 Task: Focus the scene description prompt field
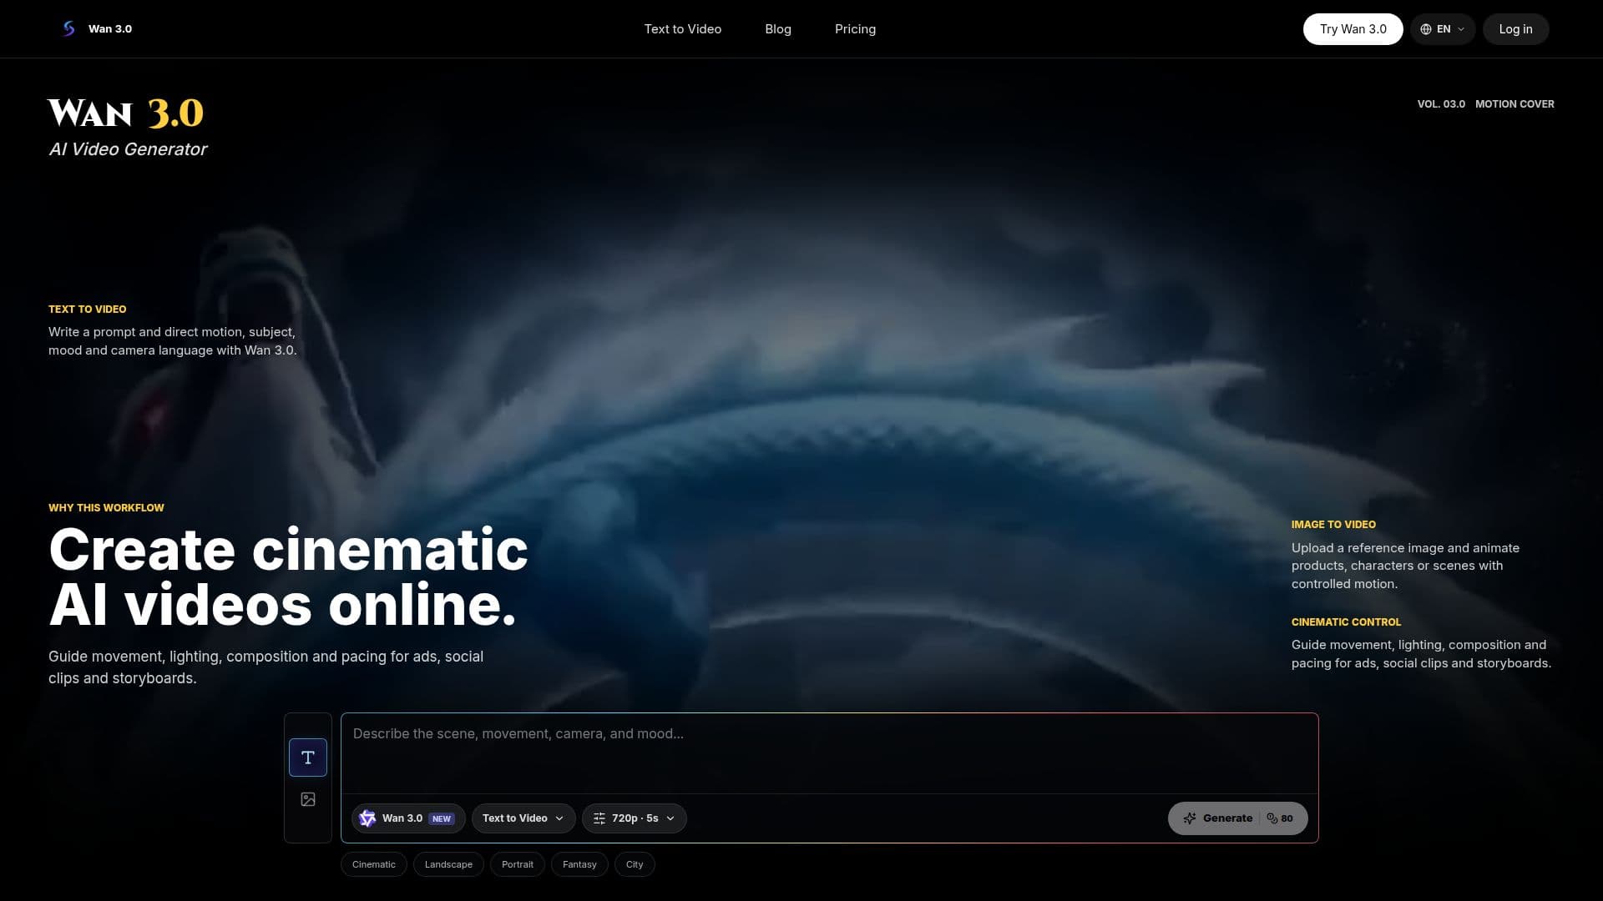click(829, 753)
